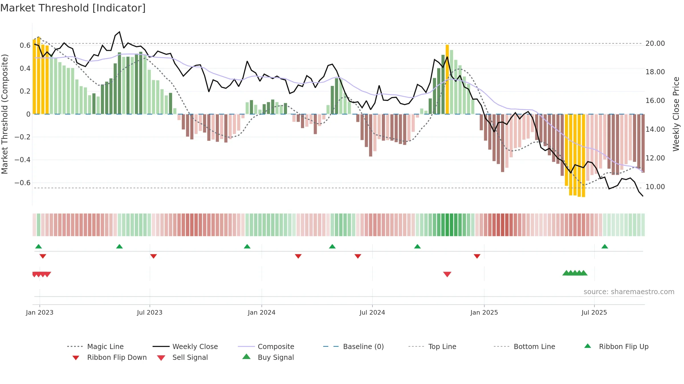Click the 'Jan 2024' x-axis label
684x384 pixels.
[262, 312]
